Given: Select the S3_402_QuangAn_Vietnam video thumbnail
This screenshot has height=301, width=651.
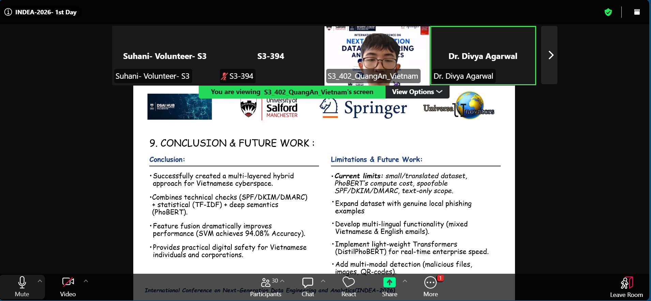Looking at the screenshot, I should tap(377, 56).
